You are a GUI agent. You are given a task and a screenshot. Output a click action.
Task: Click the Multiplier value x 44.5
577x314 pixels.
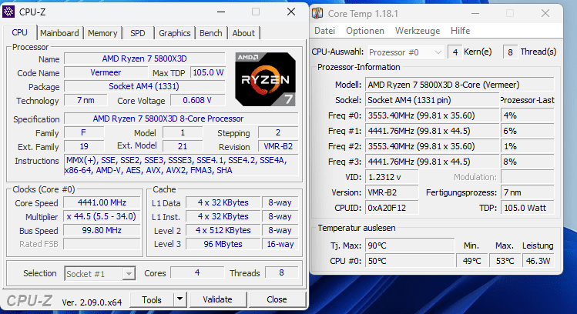pos(102,216)
